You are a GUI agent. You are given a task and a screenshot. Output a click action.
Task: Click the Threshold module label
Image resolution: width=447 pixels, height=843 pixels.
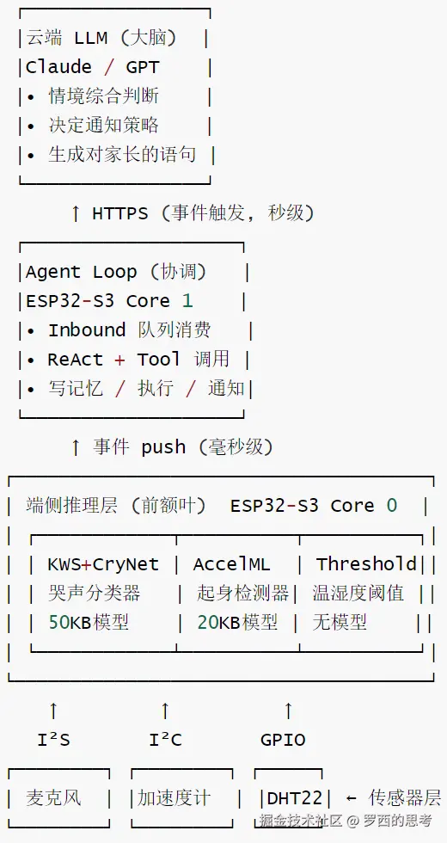[366, 564]
